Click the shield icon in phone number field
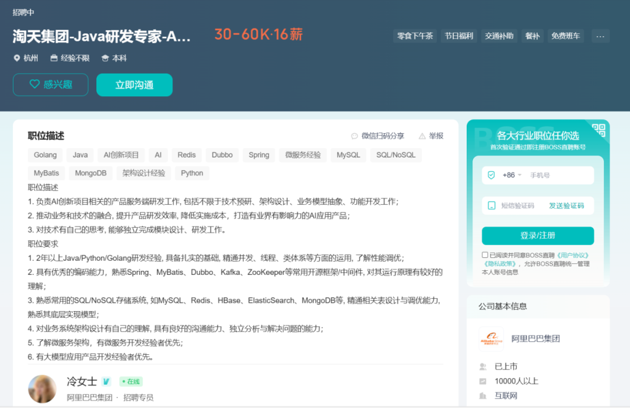The height and width of the screenshot is (408, 630). (x=492, y=175)
